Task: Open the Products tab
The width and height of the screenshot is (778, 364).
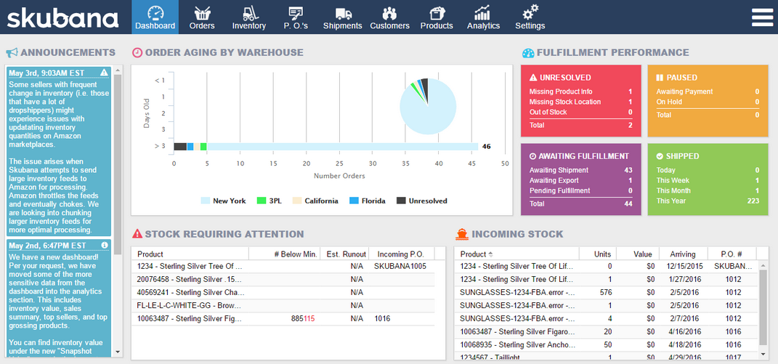Action: [x=437, y=17]
